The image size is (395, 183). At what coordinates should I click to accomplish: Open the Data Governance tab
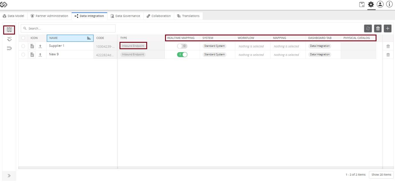tap(125, 16)
